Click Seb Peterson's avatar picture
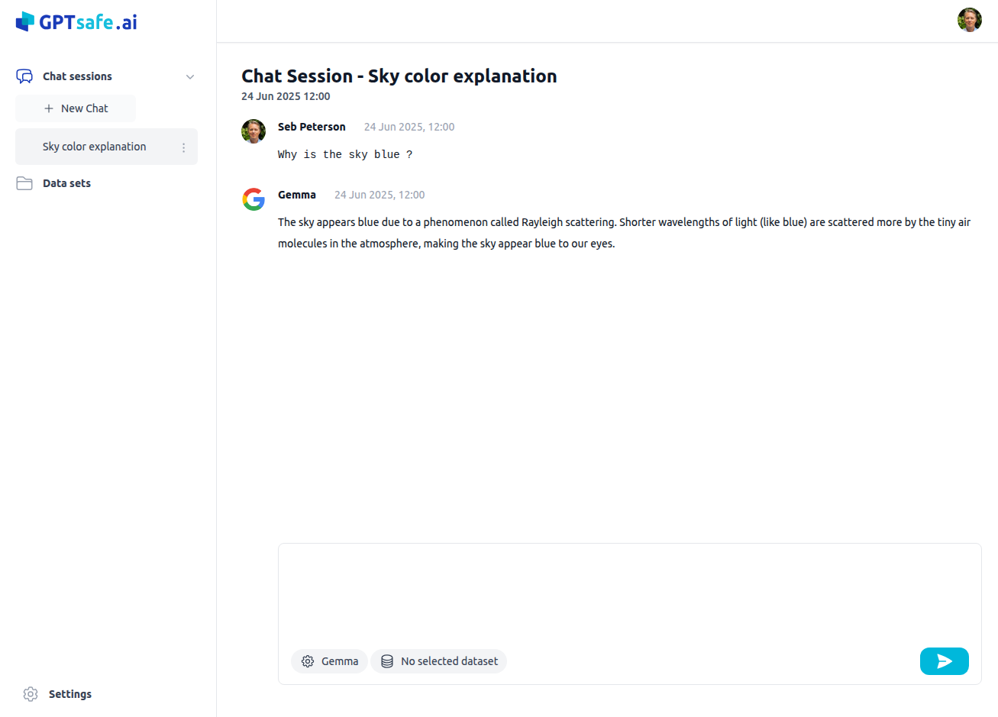 pos(253,131)
